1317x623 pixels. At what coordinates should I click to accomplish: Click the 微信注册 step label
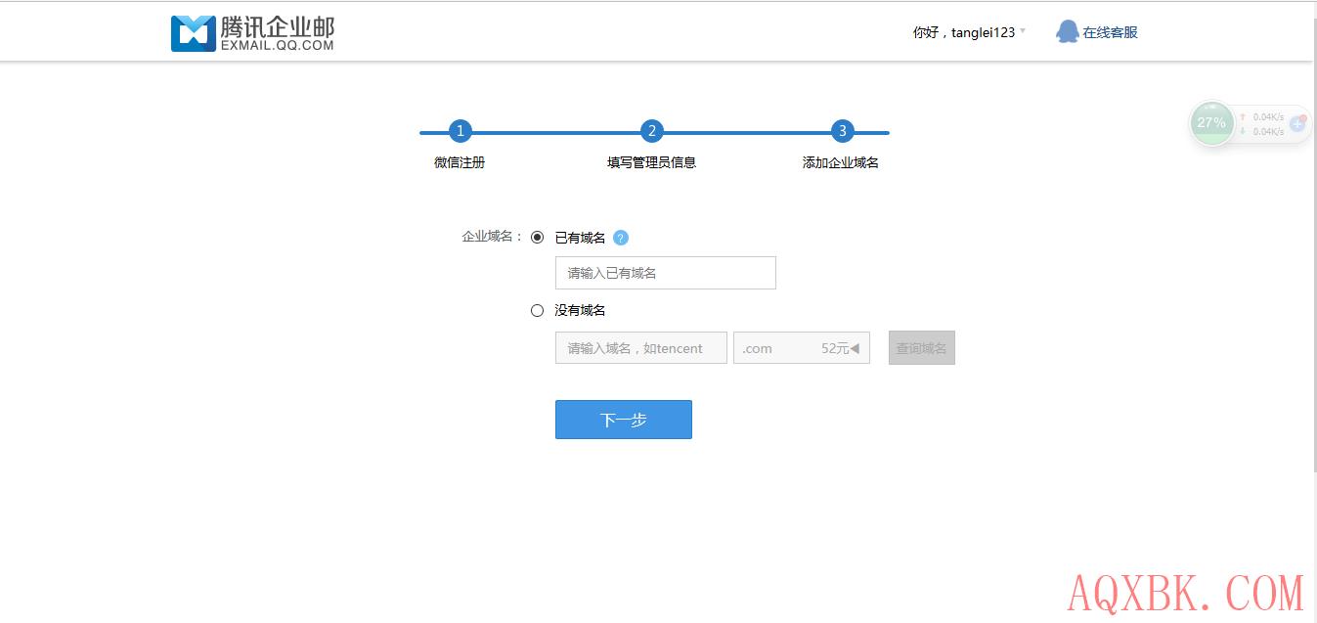click(460, 162)
